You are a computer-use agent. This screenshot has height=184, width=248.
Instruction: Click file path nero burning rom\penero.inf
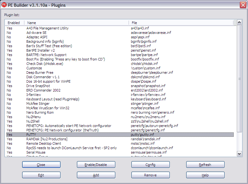[153, 112]
